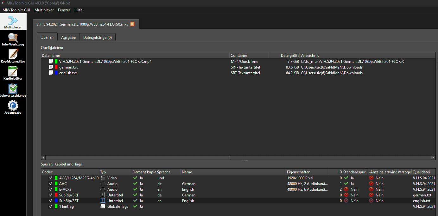Click blue color marker of english.txt
This screenshot has width=438, height=216.
pyautogui.click(x=56, y=73)
